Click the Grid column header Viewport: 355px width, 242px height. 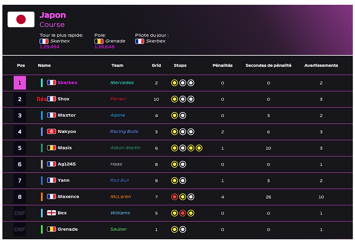click(156, 65)
